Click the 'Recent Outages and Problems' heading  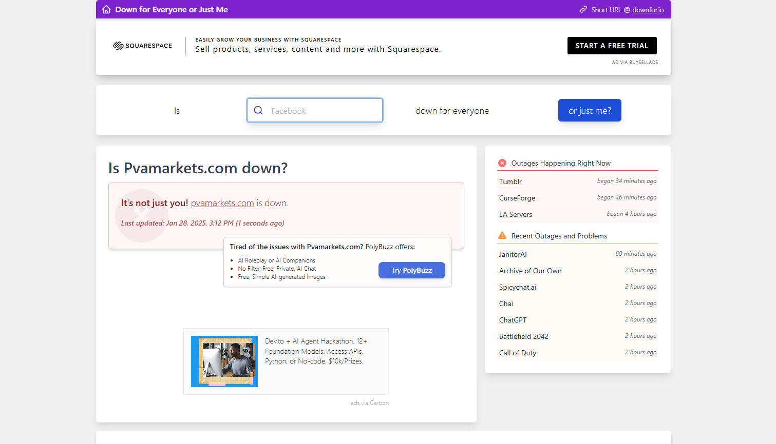pyautogui.click(x=559, y=236)
